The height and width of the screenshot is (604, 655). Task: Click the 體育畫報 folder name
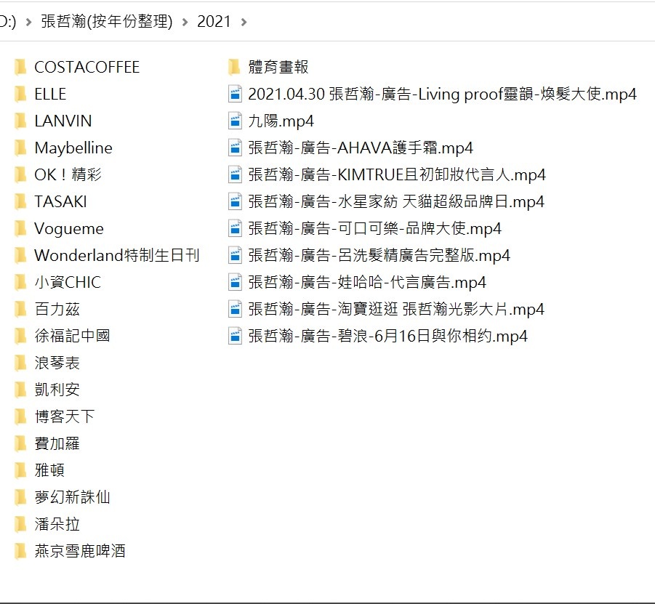tap(278, 68)
